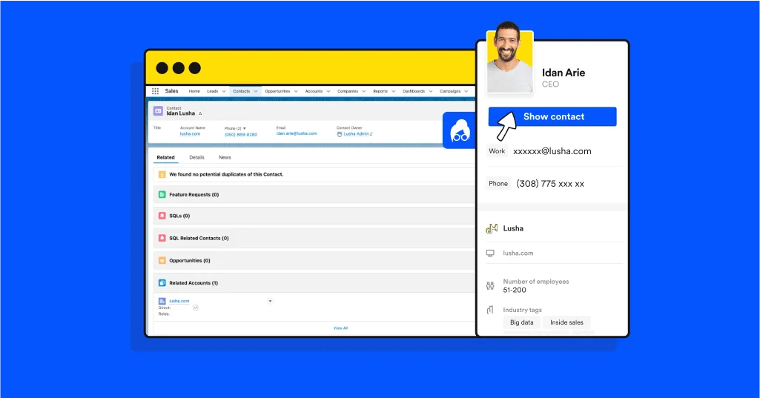Click the idan.arie@lusha.com email link
The image size is (760, 398).
tap(297, 133)
